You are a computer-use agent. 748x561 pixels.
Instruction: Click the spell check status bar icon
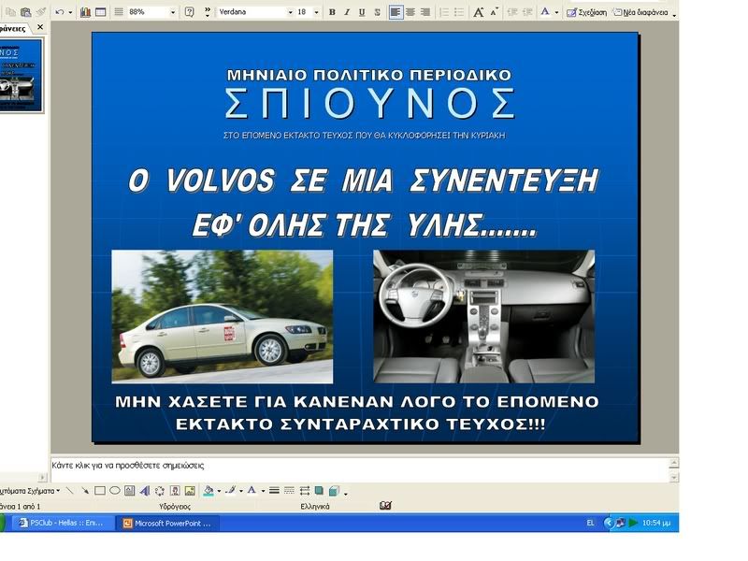click(385, 506)
